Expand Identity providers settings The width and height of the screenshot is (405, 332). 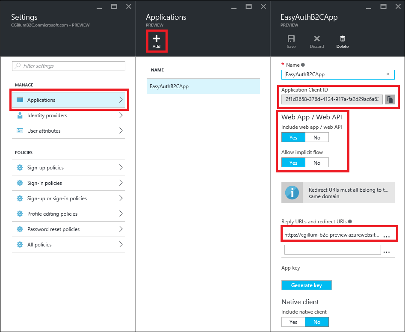click(x=68, y=116)
